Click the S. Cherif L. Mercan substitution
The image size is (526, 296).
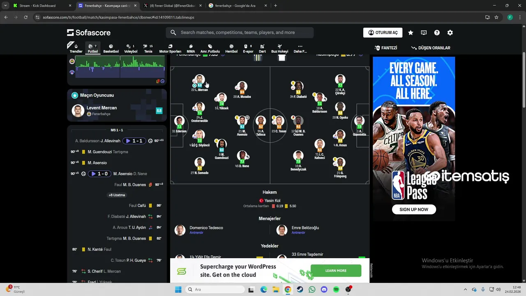[117, 271]
